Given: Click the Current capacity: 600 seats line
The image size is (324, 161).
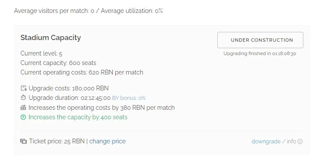Looking at the screenshot, I should (x=58, y=63).
